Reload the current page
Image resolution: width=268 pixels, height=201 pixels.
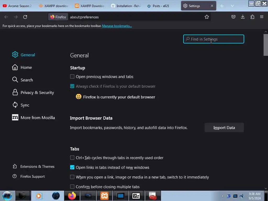[25, 17]
